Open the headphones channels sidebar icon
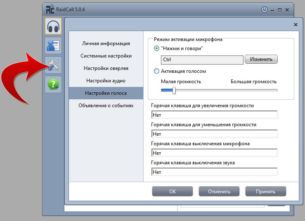This screenshot has width=305, height=221. click(53, 26)
